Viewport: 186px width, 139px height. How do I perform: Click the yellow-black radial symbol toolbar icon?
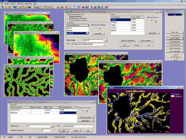coord(34,7)
